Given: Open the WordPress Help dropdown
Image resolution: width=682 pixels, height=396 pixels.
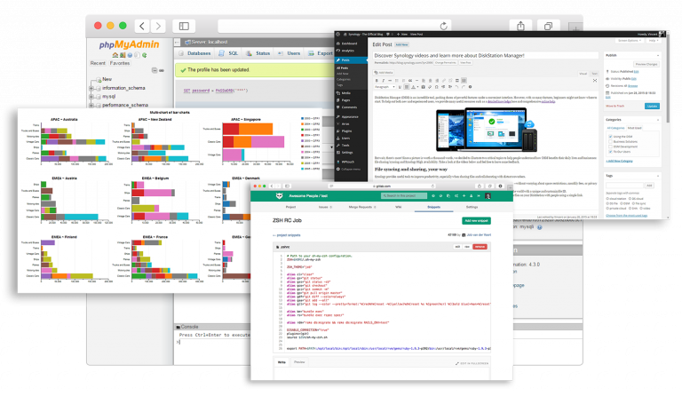Looking at the screenshot, I should pyautogui.click(x=654, y=41).
